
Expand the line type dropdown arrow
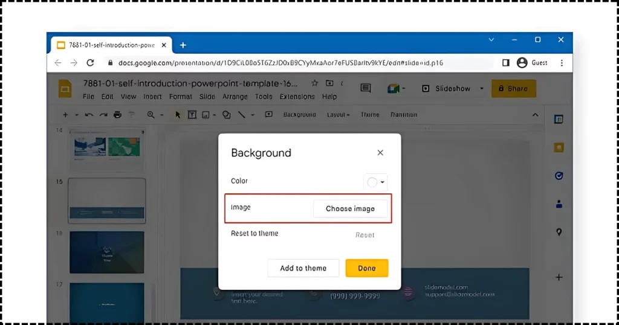pos(253,115)
